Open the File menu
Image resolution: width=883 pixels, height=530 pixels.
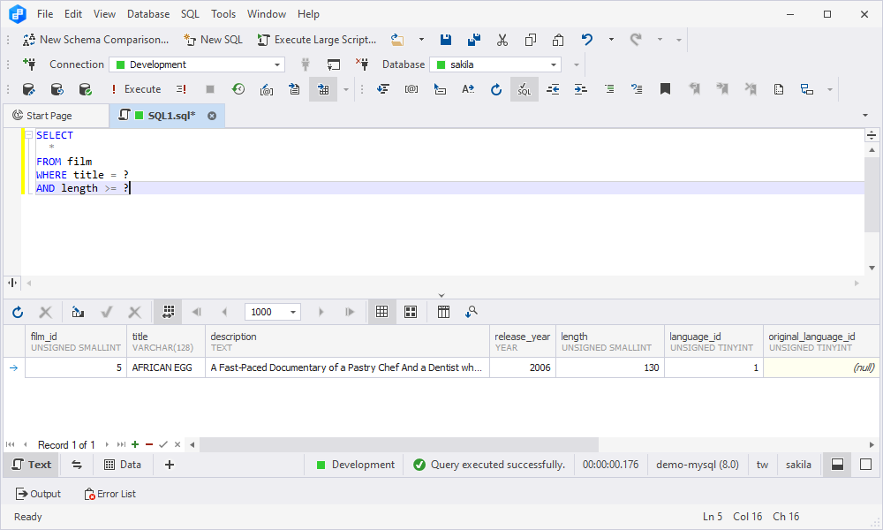[45, 14]
